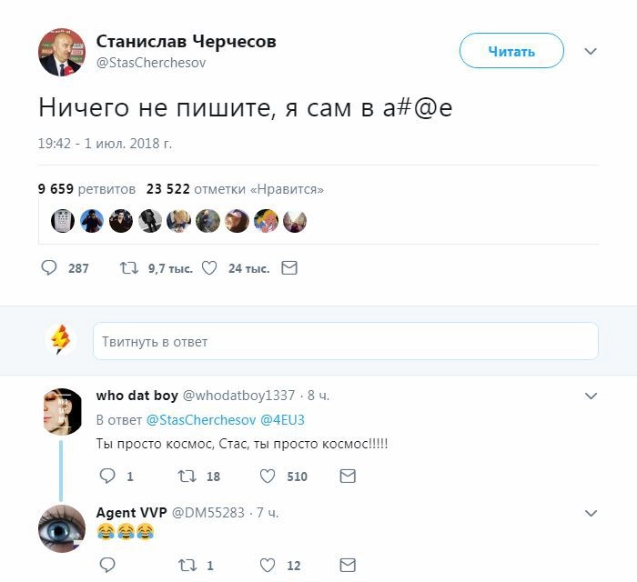Open the @4EU3 mention link
Screen dimensions: 637x582
click(x=282, y=419)
